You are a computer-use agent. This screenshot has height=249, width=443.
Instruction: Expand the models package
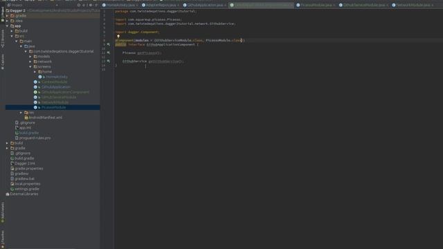[30, 57]
